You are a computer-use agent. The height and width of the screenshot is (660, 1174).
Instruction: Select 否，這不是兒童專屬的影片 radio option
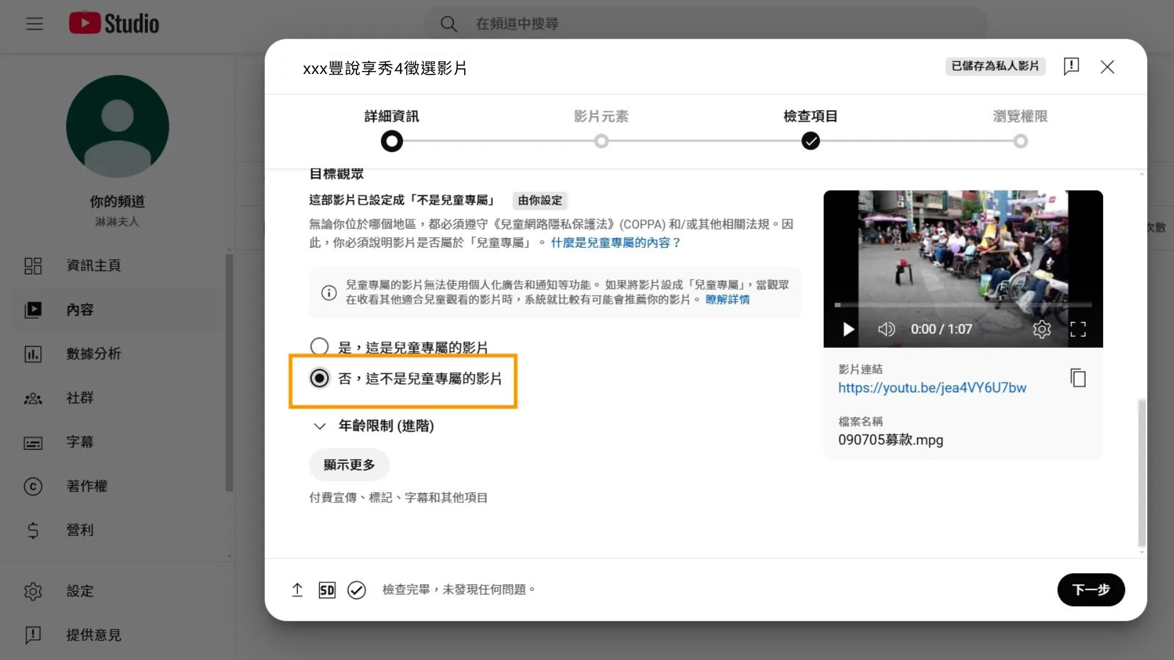point(319,378)
